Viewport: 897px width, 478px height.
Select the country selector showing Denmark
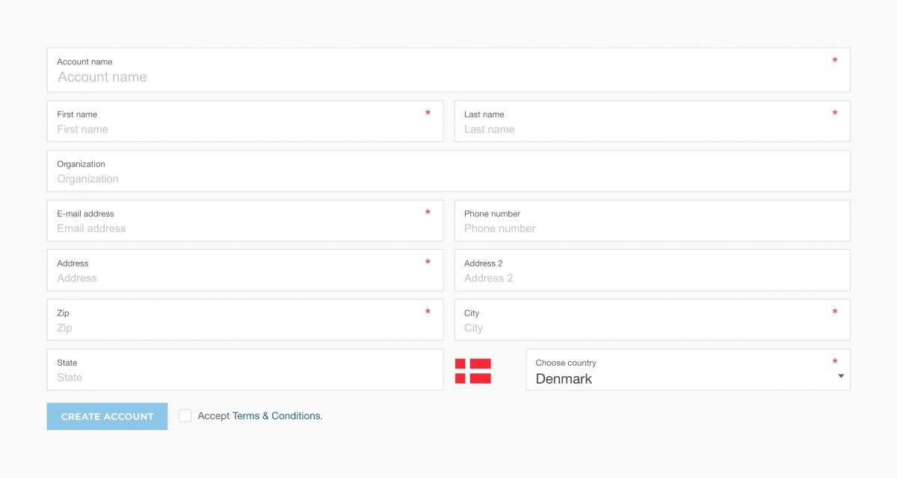(687, 369)
